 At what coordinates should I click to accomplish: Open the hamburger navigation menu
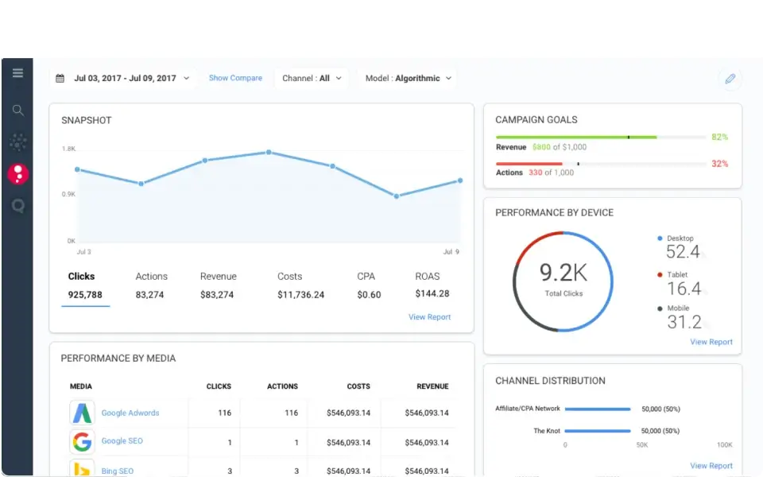pyautogui.click(x=17, y=72)
